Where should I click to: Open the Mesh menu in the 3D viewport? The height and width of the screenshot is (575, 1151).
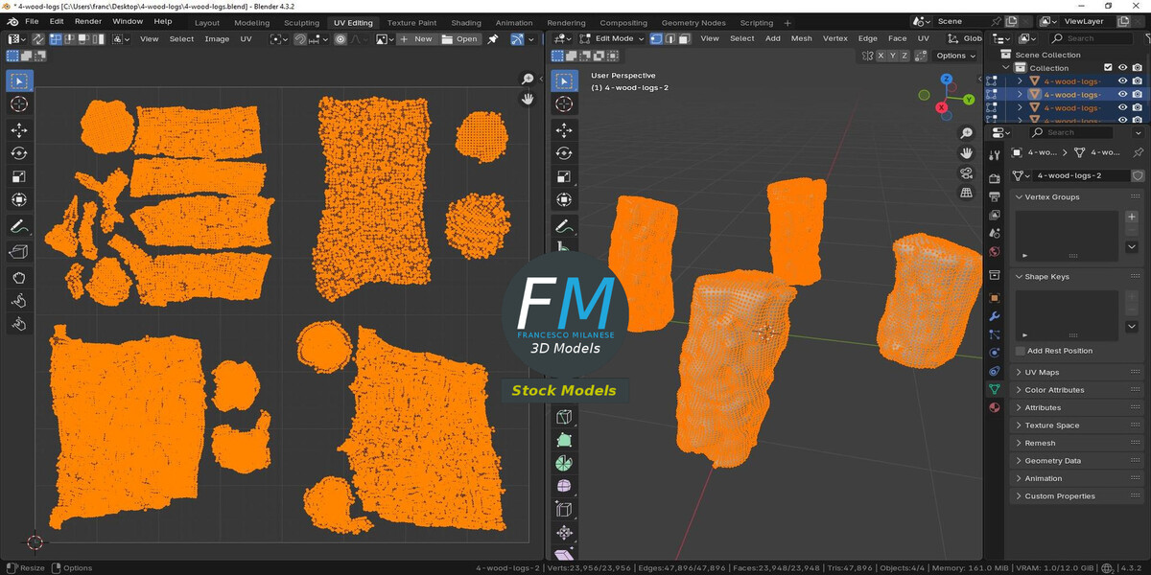tap(802, 38)
